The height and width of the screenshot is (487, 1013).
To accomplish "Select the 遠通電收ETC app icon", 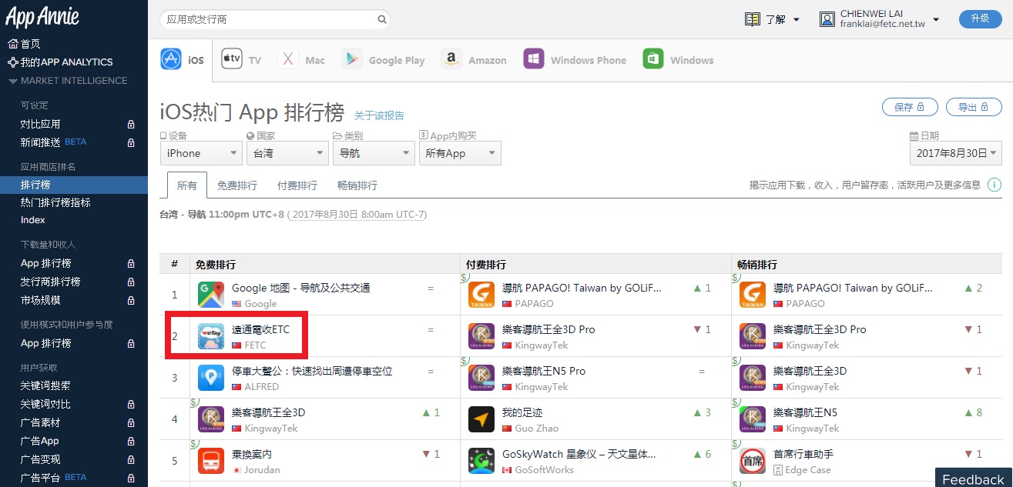I will (210, 335).
